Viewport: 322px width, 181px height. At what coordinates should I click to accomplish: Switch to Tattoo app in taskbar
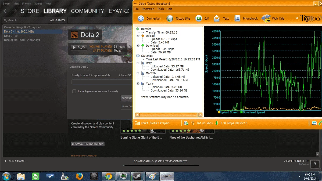(x=167, y=176)
